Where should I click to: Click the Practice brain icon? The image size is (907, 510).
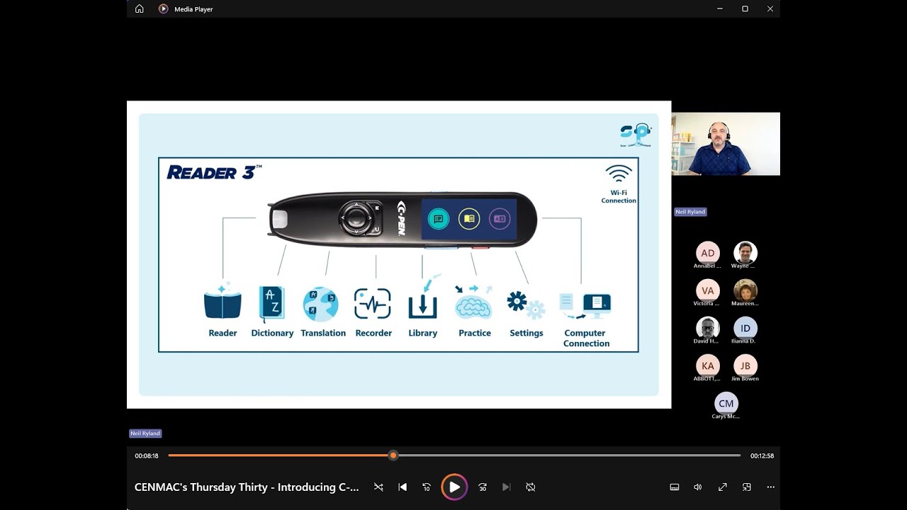click(x=473, y=303)
